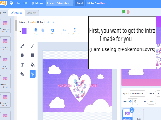
Task: Select the second costume thumbnail in list
Action: (5, 44)
